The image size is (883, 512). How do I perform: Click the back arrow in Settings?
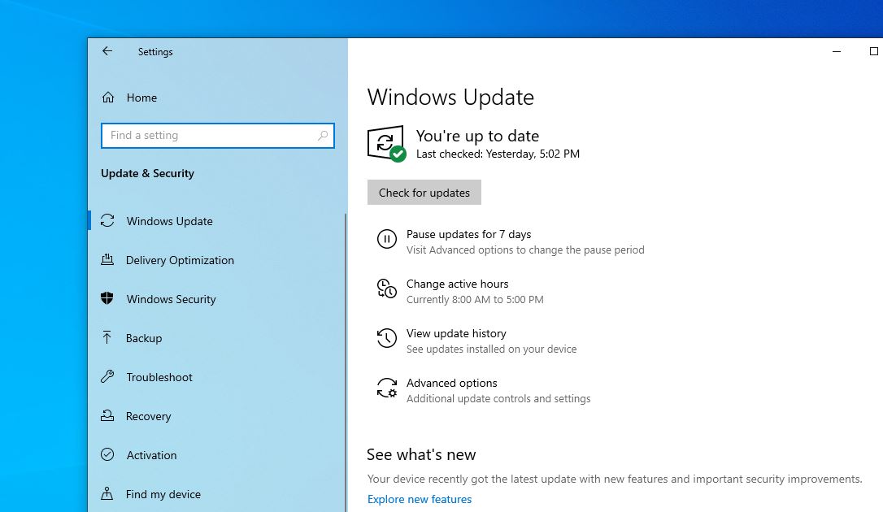tap(107, 51)
